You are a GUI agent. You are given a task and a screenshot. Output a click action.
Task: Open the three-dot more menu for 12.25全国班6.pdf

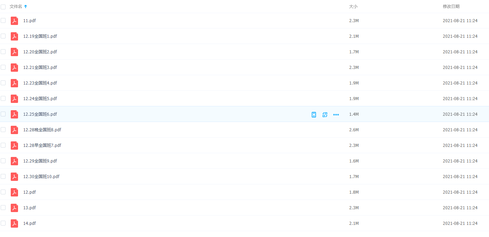(x=336, y=115)
